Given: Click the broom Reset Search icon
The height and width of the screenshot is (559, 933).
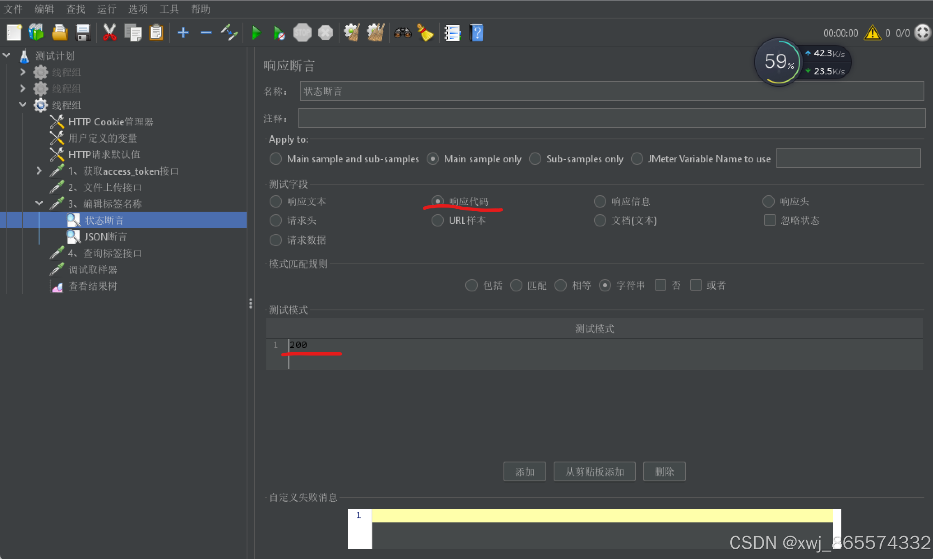Looking at the screenshot, I should 425,33.
